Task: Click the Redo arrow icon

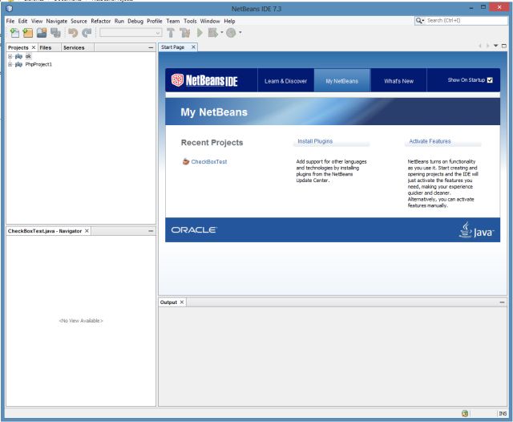Action: coord(87,33)
